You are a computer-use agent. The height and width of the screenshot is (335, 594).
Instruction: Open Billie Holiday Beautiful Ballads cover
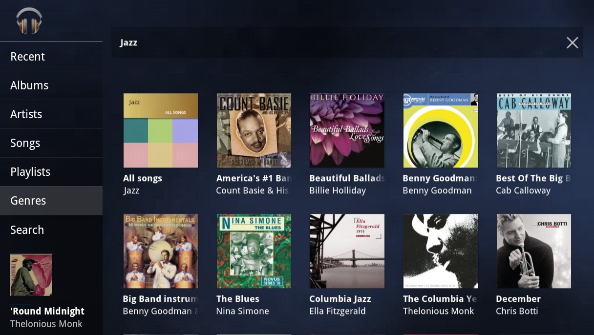tap(347, 130)
